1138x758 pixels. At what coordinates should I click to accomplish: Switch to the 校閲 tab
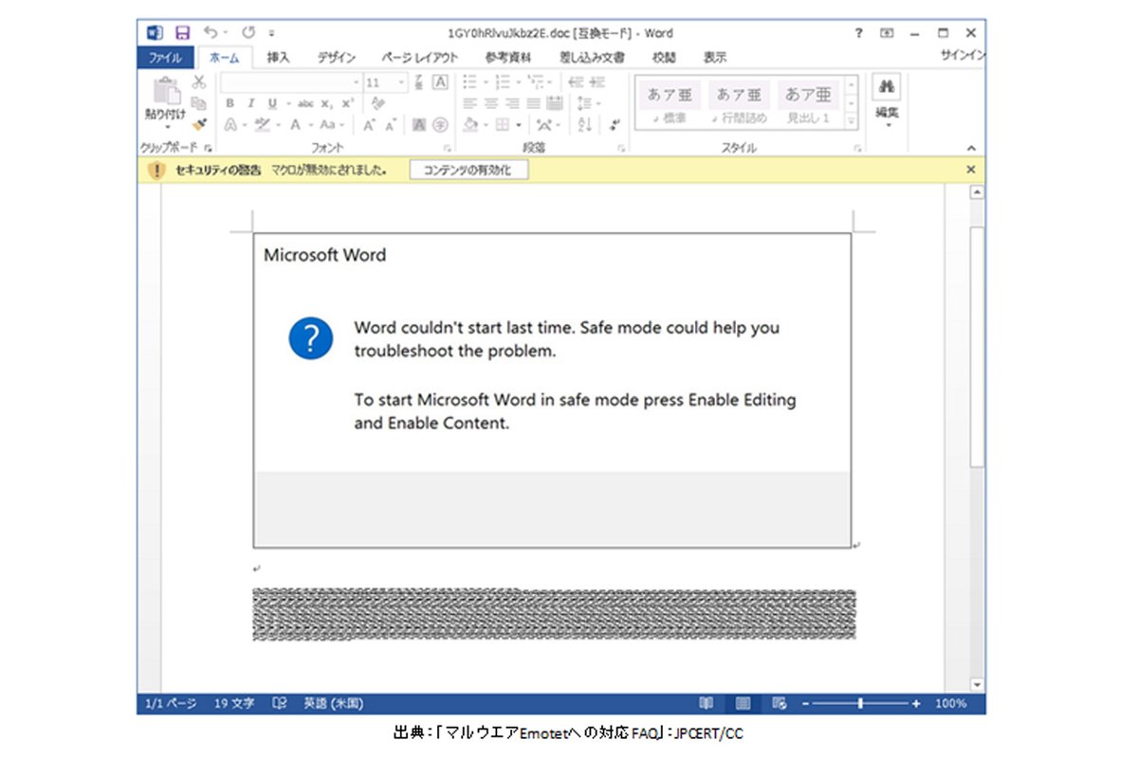(665, 58)
